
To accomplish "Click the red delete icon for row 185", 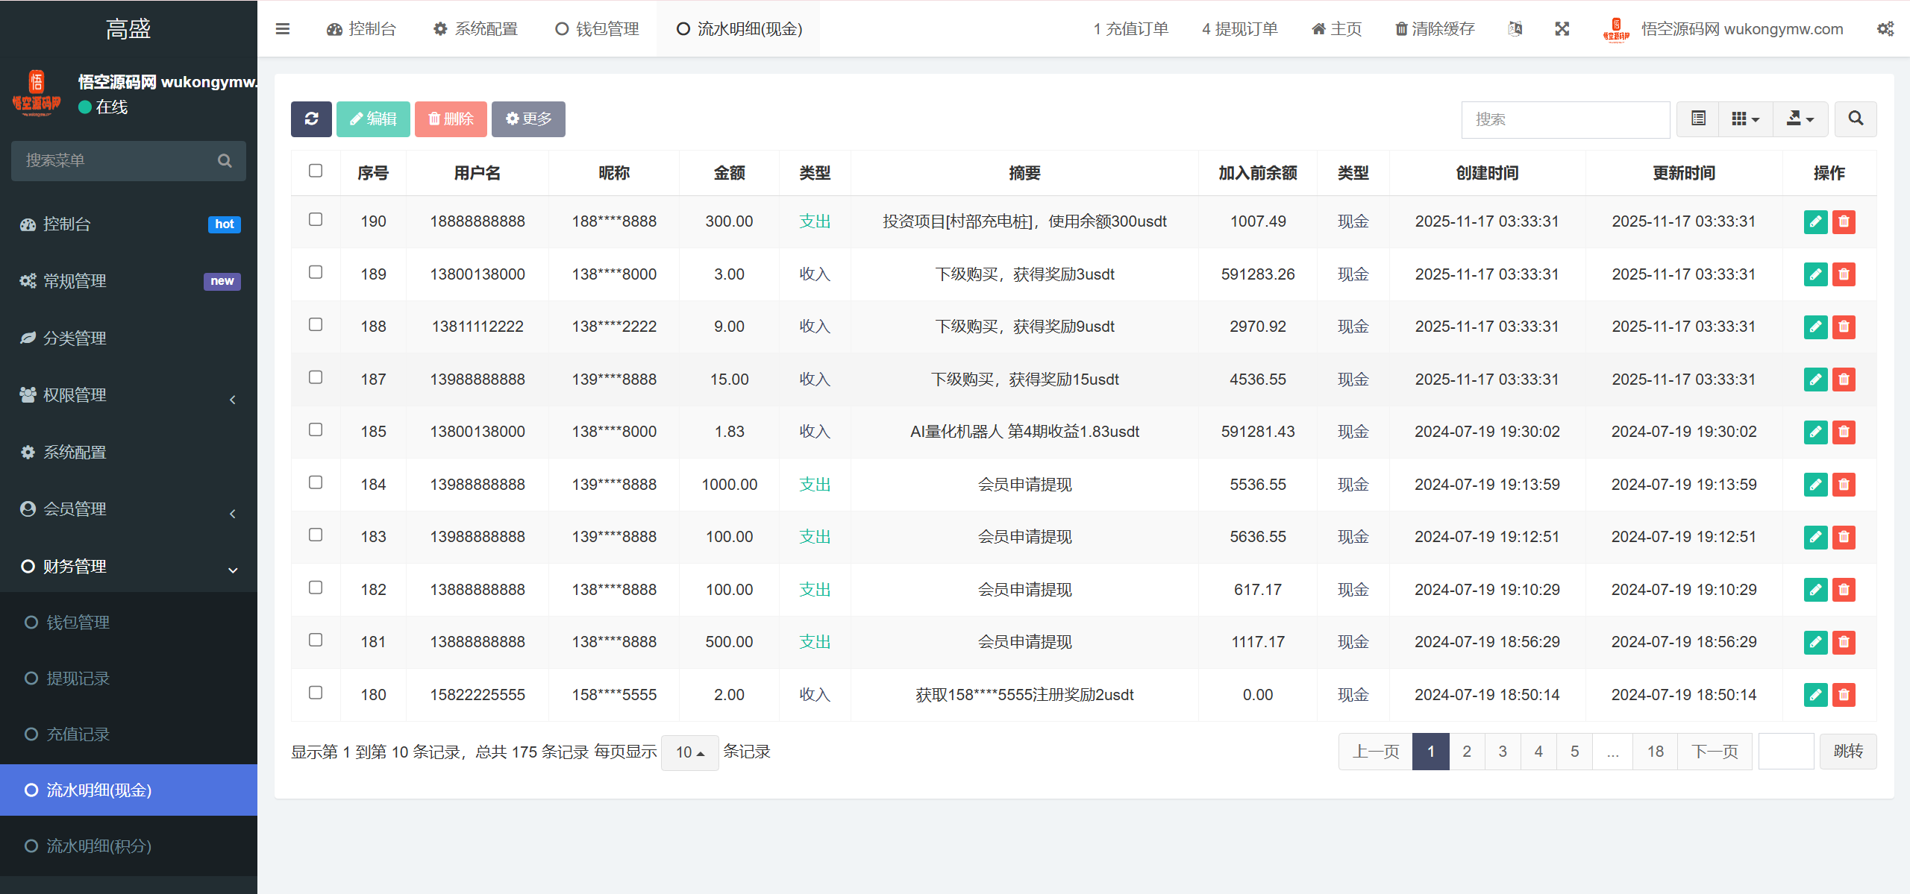I will pyautogui.click(x=1844, y=432).
